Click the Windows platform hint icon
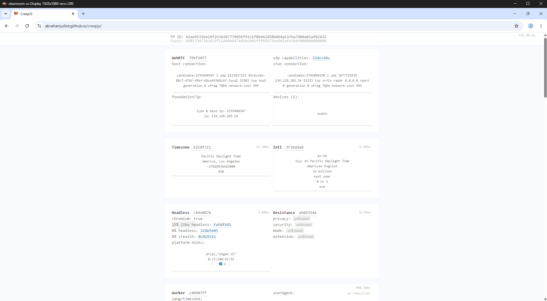The height and width of the screenshot is (301, 547). [220, 264]
